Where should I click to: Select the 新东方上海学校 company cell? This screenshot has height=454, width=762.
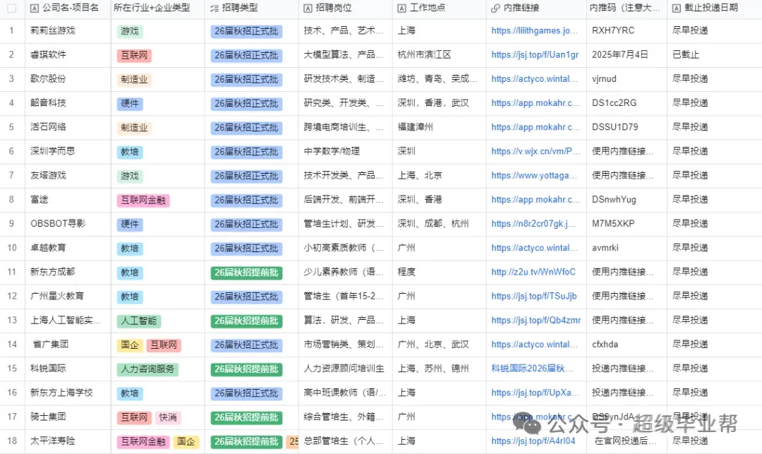pos(68,393)
